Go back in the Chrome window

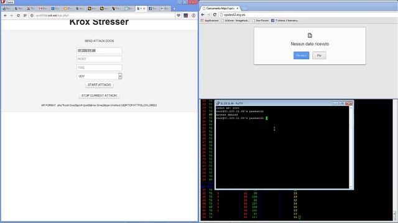tap(203, 15)
